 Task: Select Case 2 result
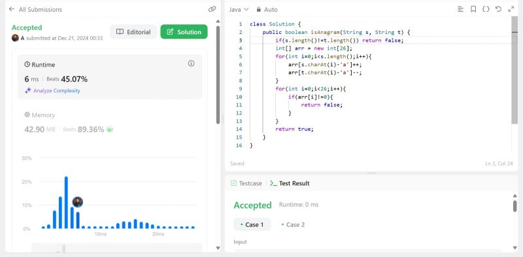(x=293, y=224)
